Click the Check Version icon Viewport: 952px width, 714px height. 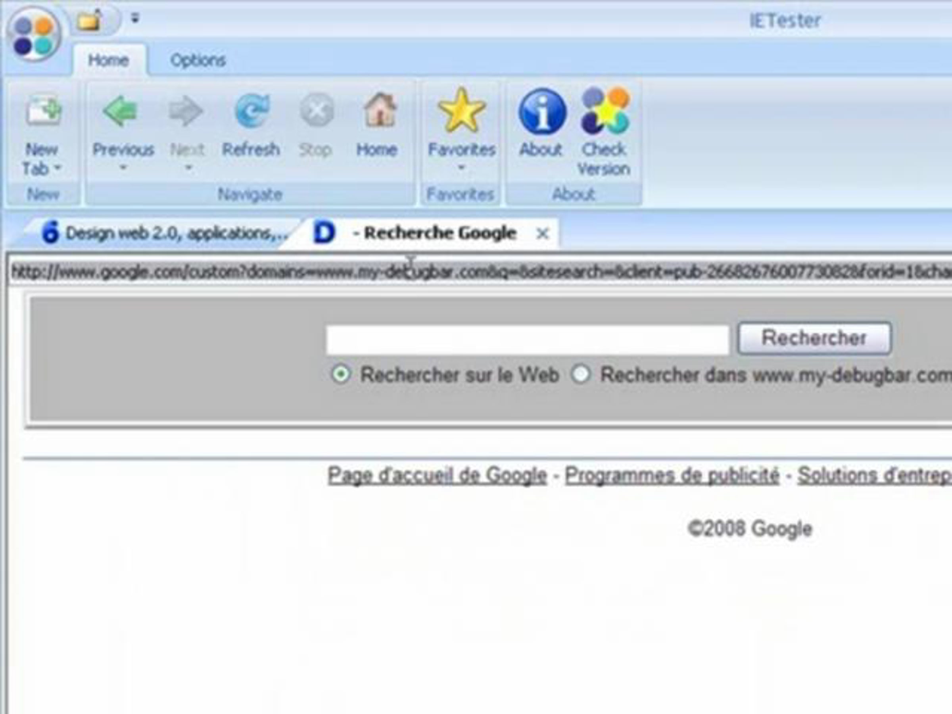605,110
